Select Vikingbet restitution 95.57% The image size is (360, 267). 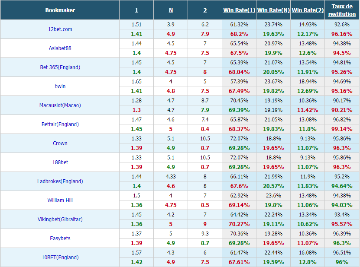[342, 224]
